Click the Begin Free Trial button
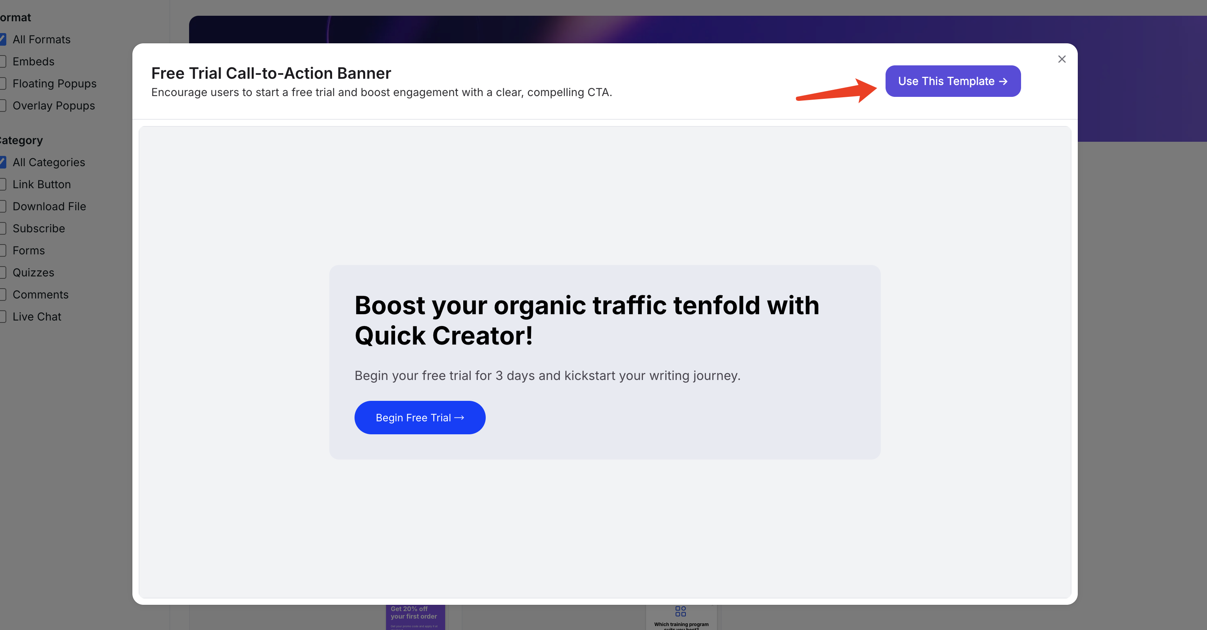The height and width of the screenshot is (630, 1207). click(x=420, y=417)
